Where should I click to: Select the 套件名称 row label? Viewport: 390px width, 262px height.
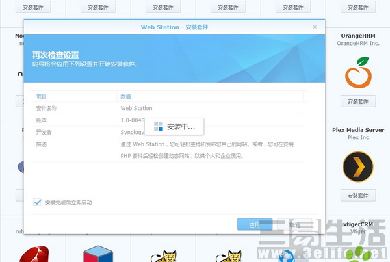click(47, 108)
